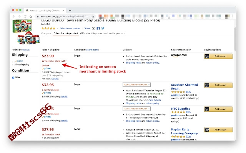Open the Southern Charmed Retail seller page

[184, 86]
